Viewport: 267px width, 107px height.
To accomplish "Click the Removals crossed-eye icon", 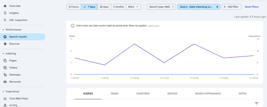I will click(x=5, y=82).
